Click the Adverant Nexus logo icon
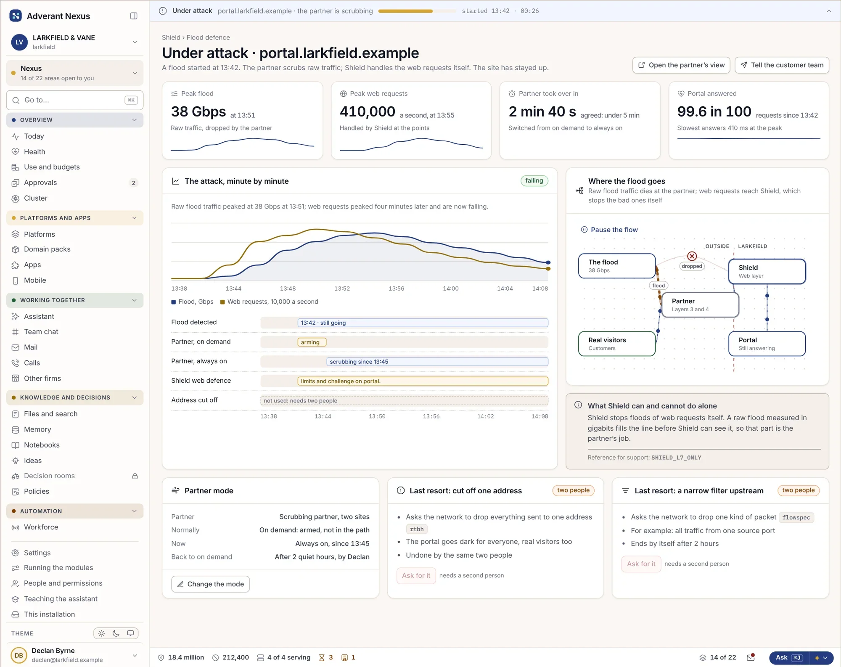The image size is (841, 667). (16, 16)
